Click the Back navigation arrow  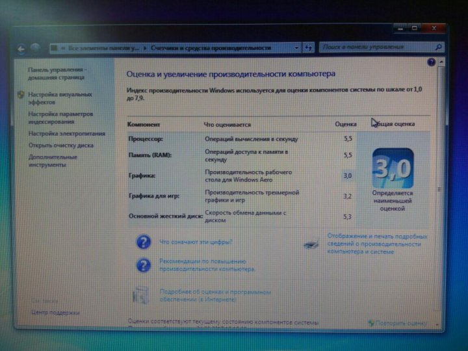[x=21, y=48]
